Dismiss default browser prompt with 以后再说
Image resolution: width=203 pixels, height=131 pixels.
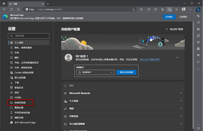pyautogui.click(x=183, y=17)
